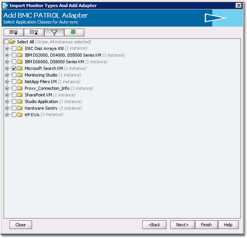Go back with the <Back button
The image size is (247, 238).
pos(154,225)
